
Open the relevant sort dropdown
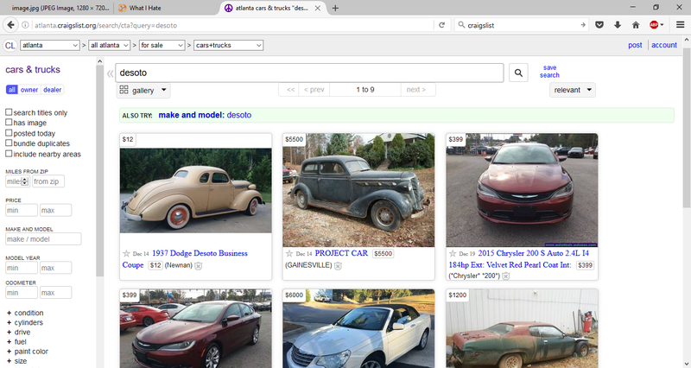(573, 90)
